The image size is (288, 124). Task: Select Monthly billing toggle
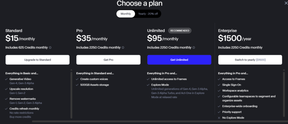[126, 14]
